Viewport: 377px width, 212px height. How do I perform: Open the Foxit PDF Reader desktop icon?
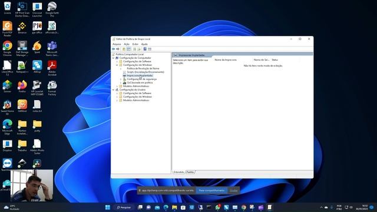click(7, 29)
